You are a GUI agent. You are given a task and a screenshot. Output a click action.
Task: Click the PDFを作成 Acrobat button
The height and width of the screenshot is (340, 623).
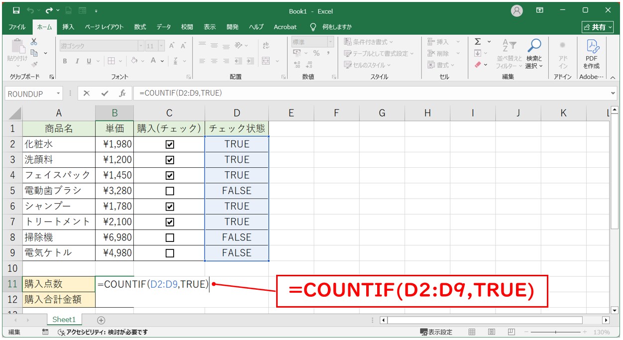592,54
